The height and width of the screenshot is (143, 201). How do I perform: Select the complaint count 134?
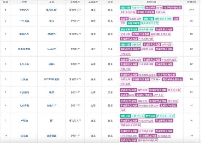pos(192,49)
